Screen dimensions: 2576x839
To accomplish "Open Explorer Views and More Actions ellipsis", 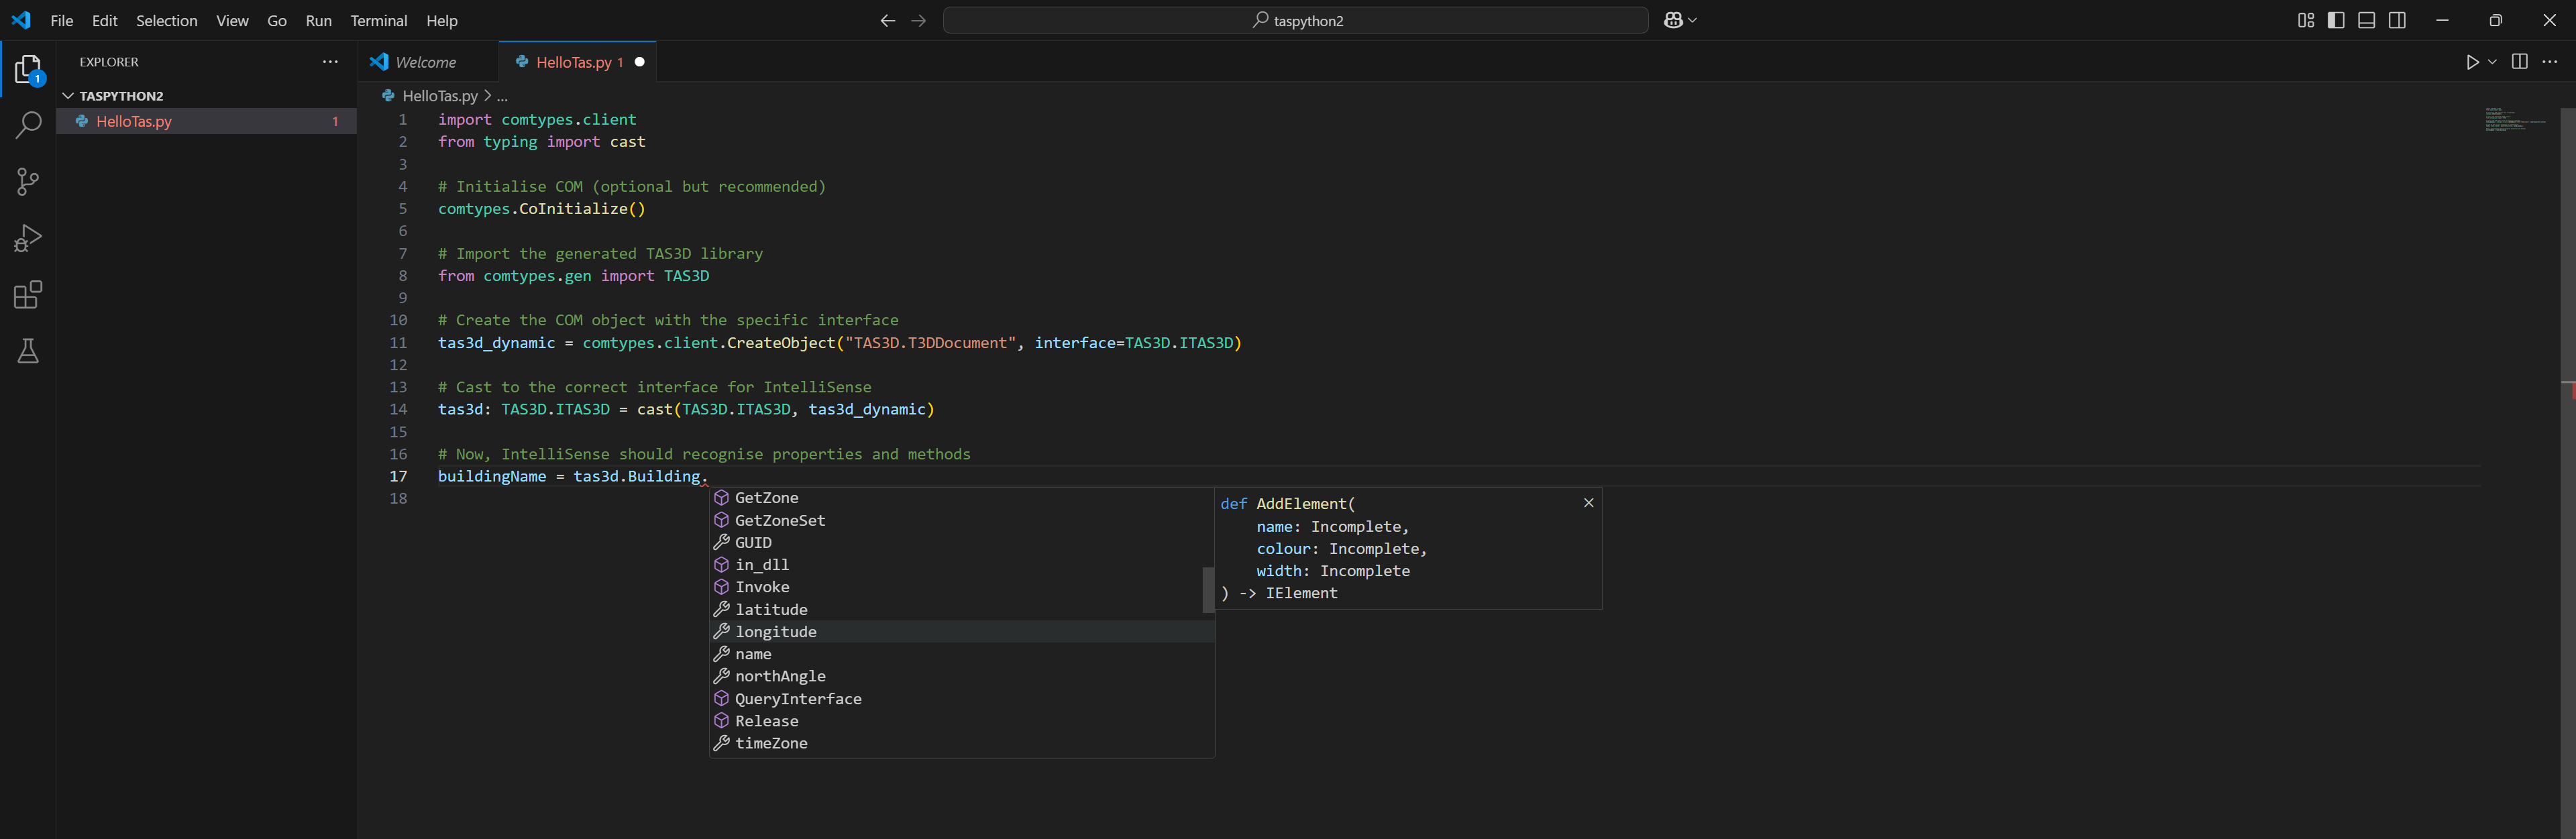I will [330, 62].
